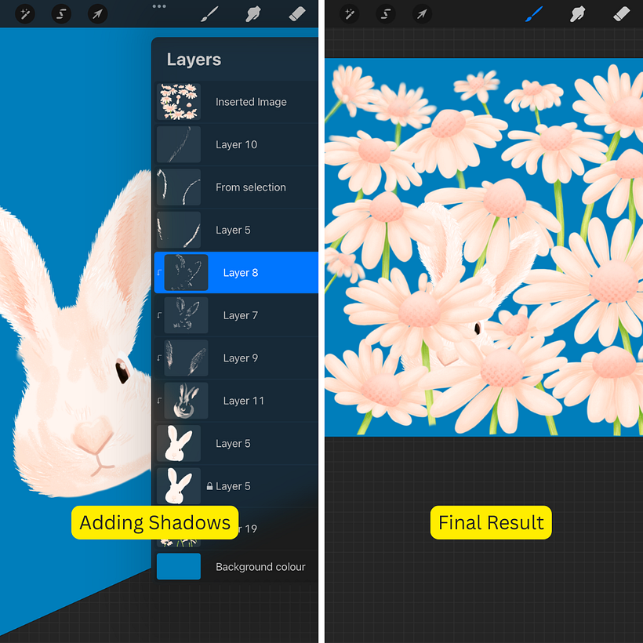The height and width of the screenshot is (643, 643).
Task: Activate the Transform arrow in left panel
Action: pyautogui.click(x=97, y=14)
